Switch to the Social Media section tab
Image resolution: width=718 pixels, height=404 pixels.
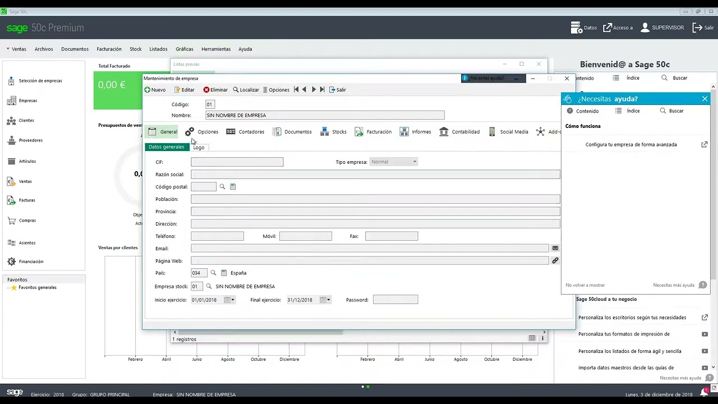pyautogui.click(x=508, y=132)
